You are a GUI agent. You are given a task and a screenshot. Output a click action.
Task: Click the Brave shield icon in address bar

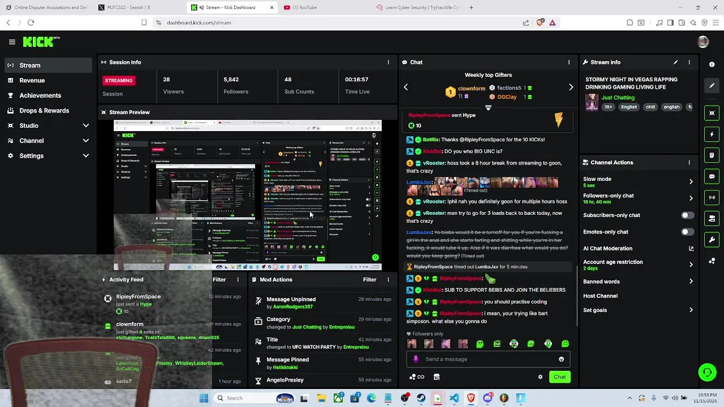[540, 23]
